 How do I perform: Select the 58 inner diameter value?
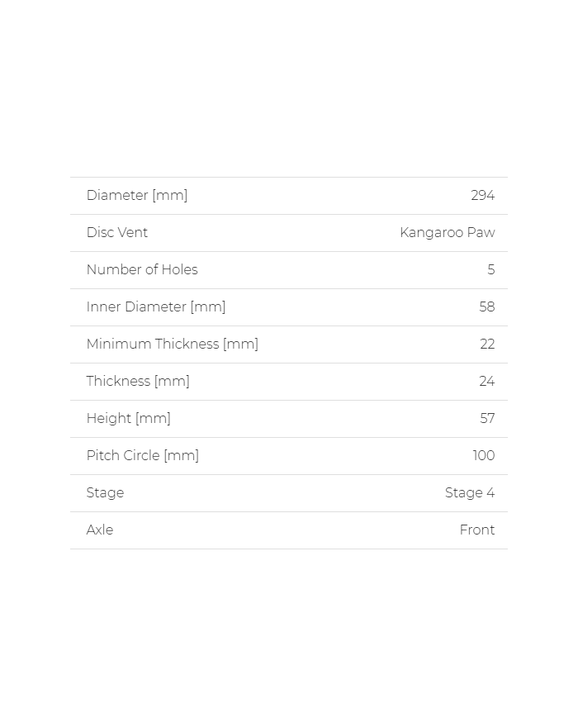(x=486, y=307)
